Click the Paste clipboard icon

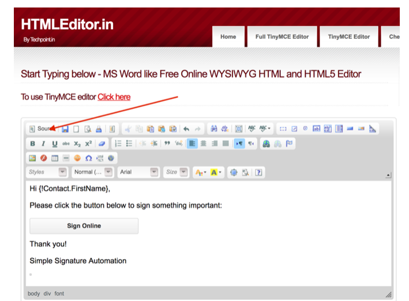(150, 129)
